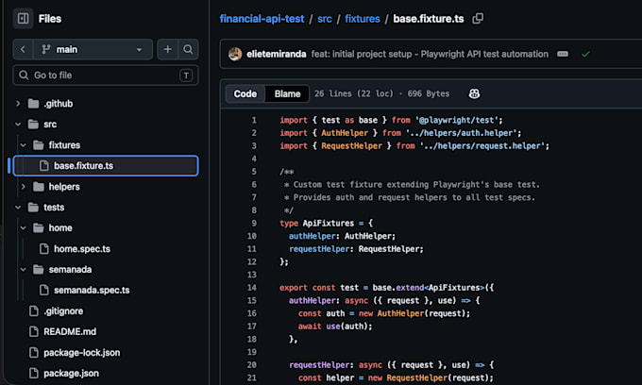Navigate to src breadcrumb link
This screenshot has width=642, height=385.
click(324, 19)
